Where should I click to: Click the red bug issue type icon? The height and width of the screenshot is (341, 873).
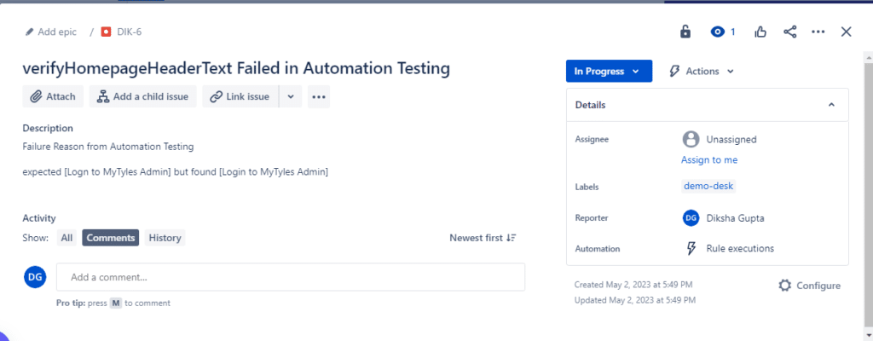pos(106,32)
